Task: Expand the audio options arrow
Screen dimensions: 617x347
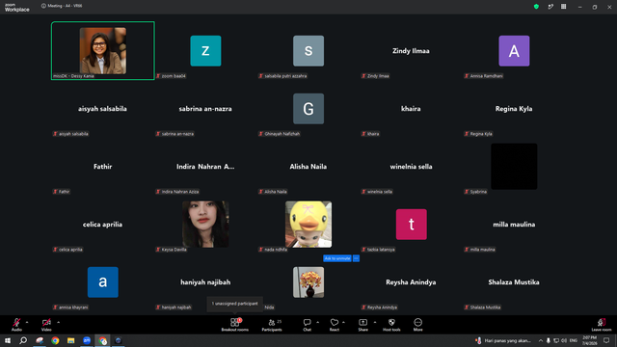Action: point(27,322)
